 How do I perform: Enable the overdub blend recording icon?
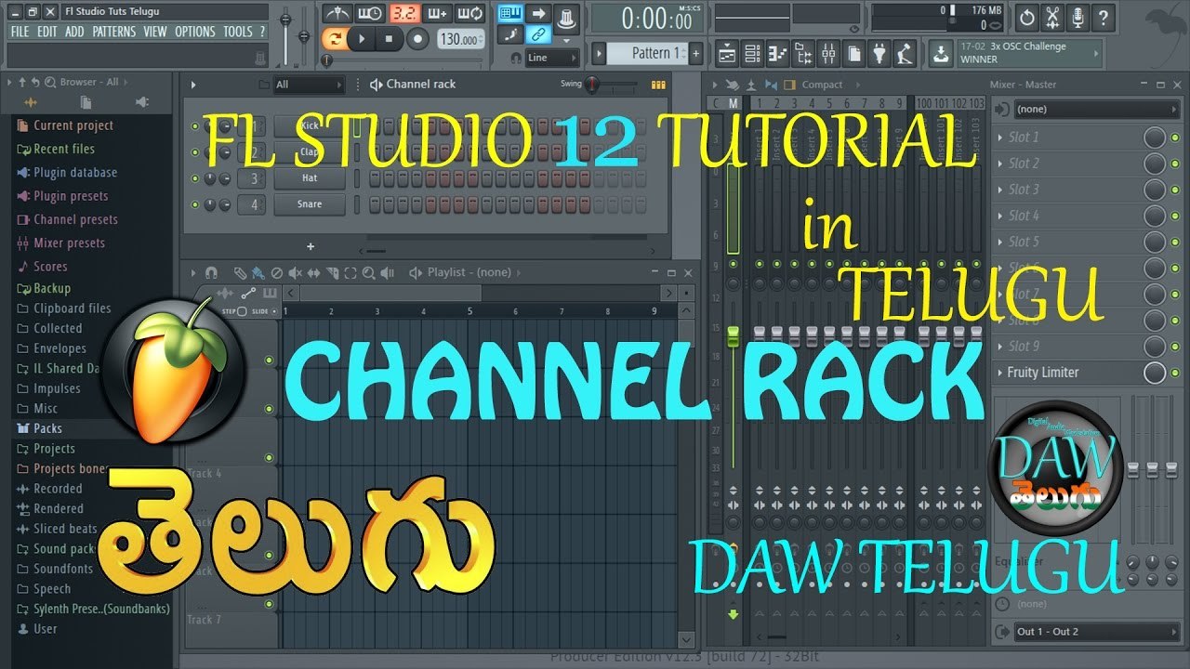[x=437, y=13]
